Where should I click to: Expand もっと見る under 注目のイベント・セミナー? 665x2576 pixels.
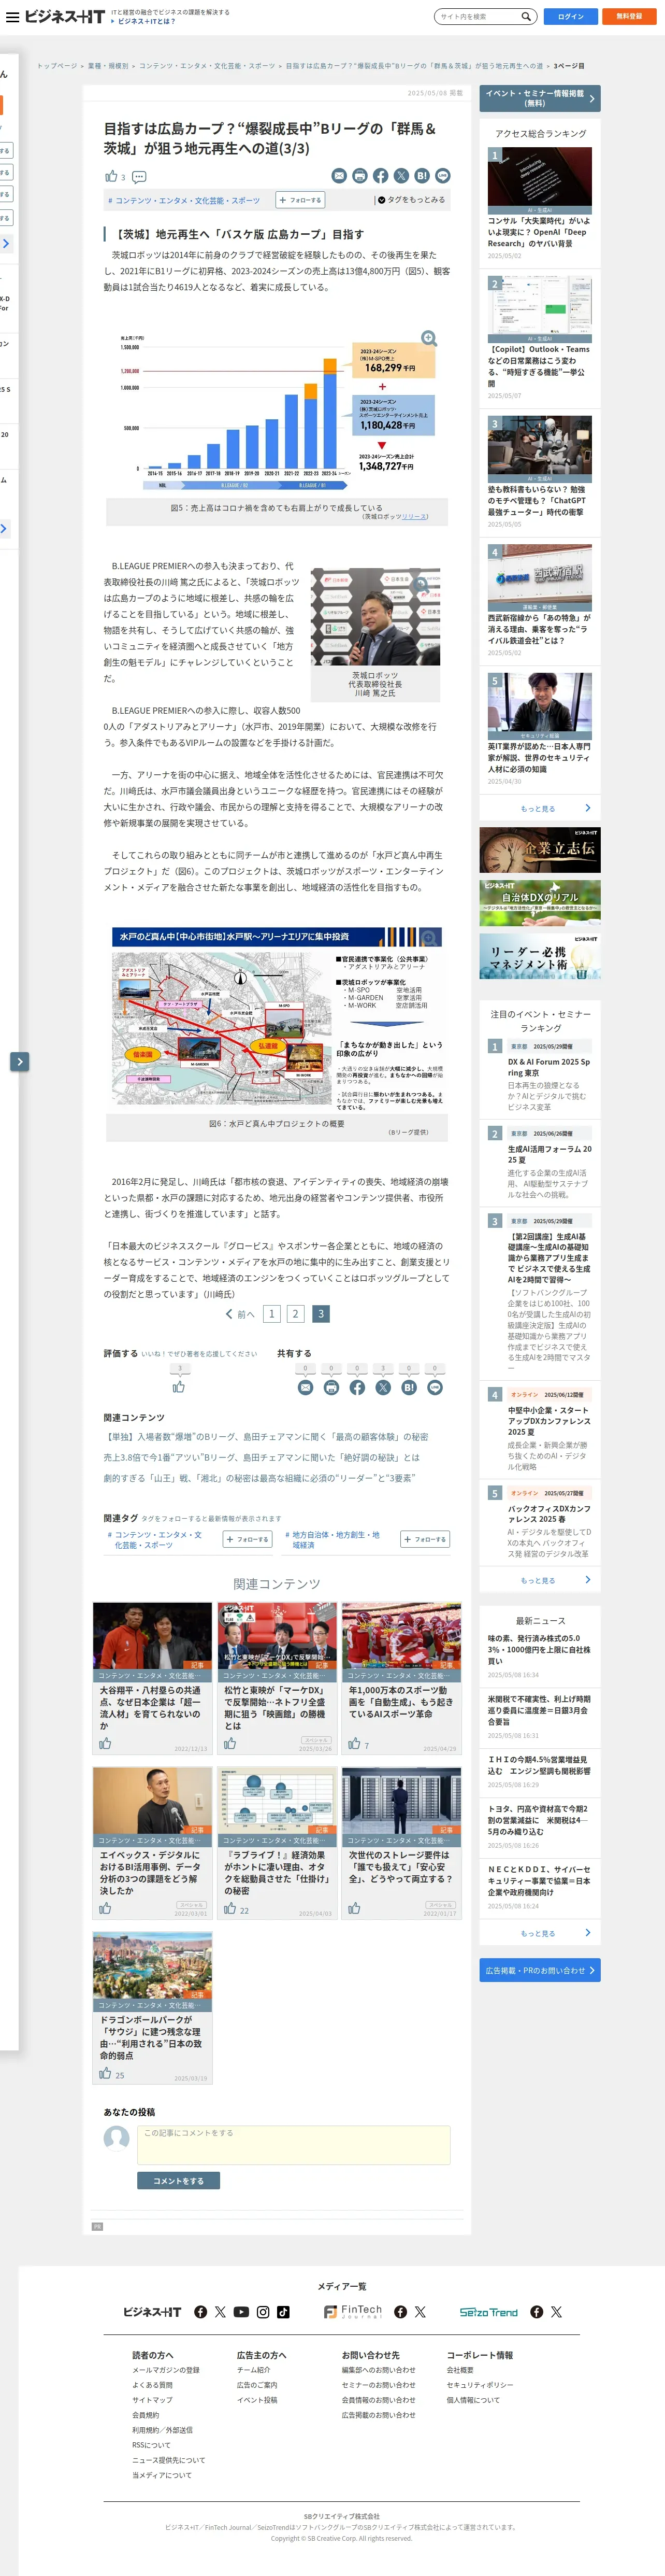(x=540, y=1580)
